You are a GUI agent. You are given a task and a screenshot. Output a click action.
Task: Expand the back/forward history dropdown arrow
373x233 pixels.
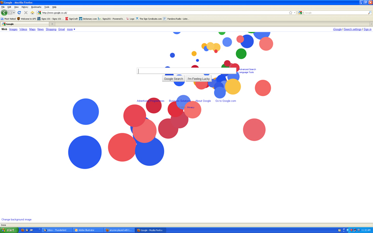tap(14, 13)
